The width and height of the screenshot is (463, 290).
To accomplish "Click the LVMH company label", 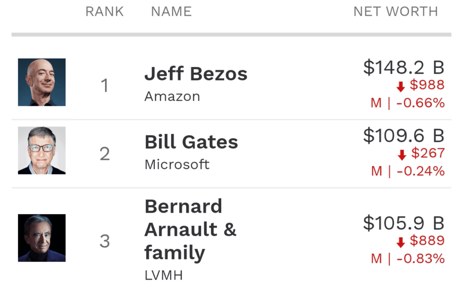I will (x=164, y=275).
